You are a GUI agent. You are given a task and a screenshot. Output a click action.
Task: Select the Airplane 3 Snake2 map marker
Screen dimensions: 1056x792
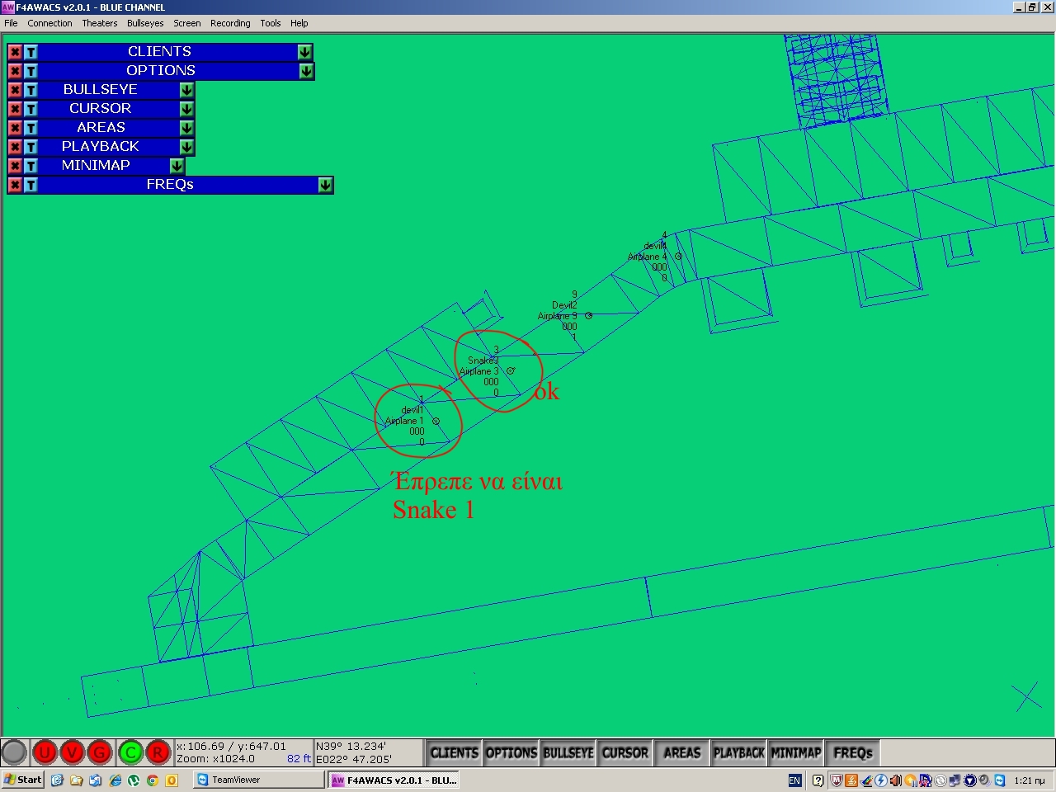point(511,371)
